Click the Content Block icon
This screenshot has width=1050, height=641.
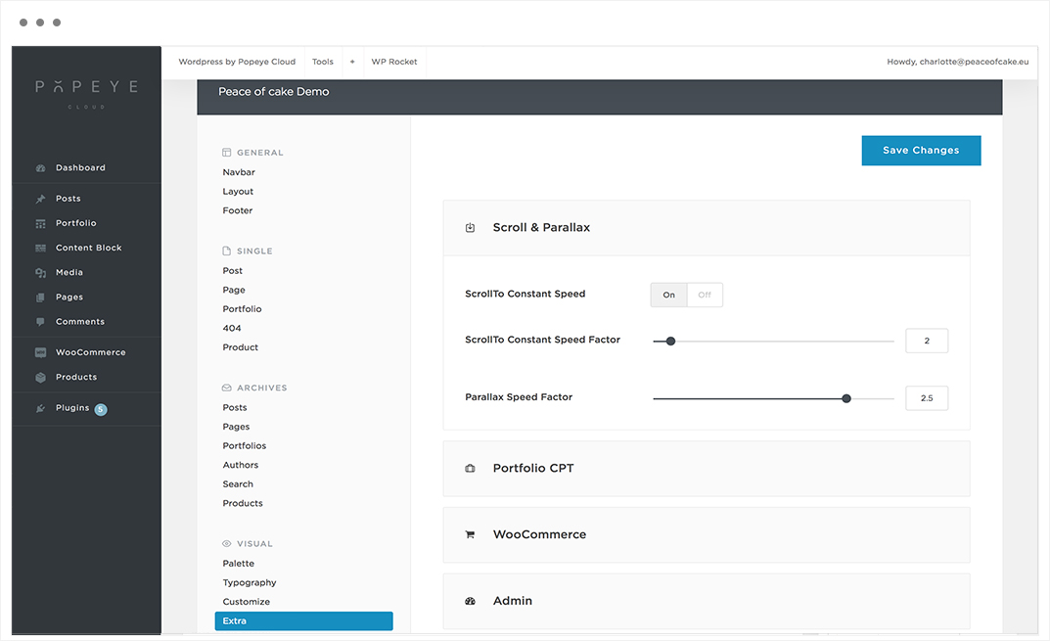coord(40,248)
